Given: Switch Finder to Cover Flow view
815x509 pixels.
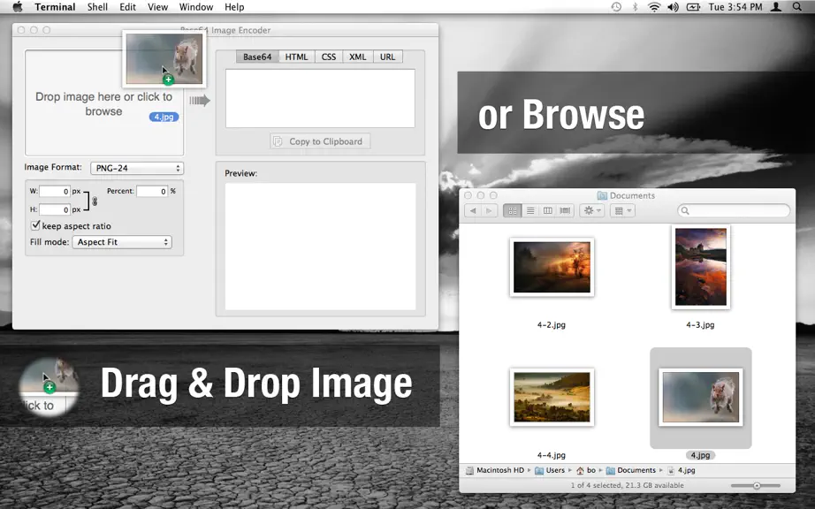Looking at the screenshot, I should 565,210.
